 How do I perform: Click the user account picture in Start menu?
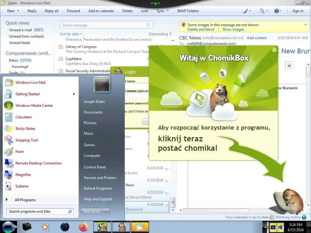[x=102, y=85]
